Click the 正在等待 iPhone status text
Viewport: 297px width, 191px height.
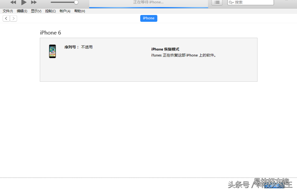(x=149, y=2)
